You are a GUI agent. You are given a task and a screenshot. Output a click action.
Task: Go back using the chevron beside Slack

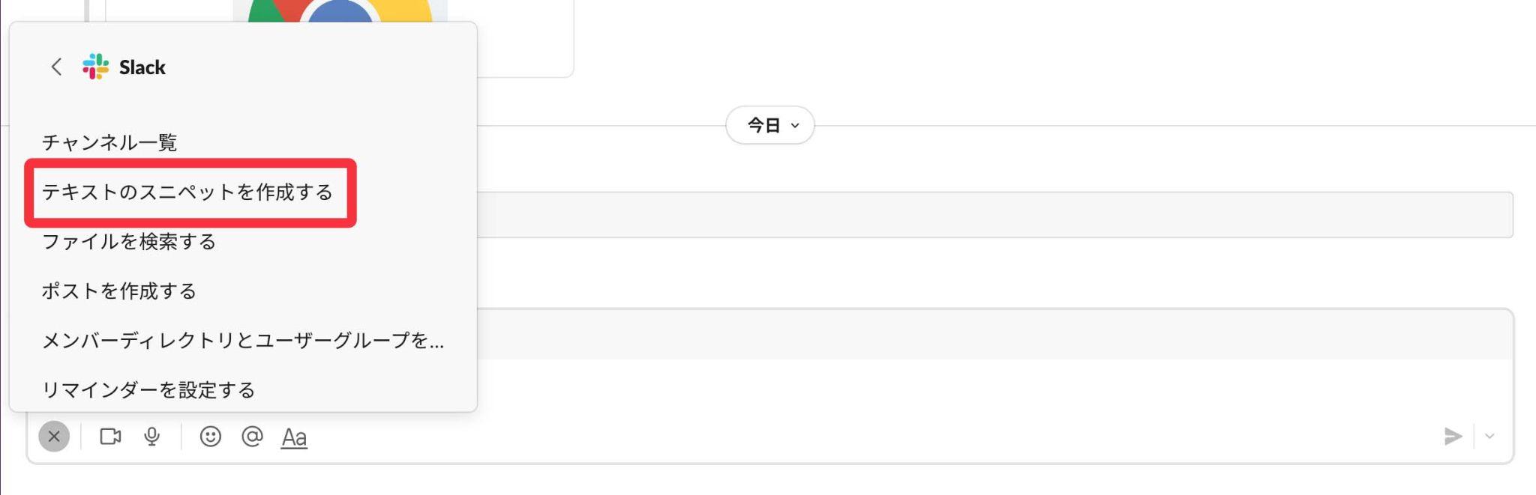point(56,67)
